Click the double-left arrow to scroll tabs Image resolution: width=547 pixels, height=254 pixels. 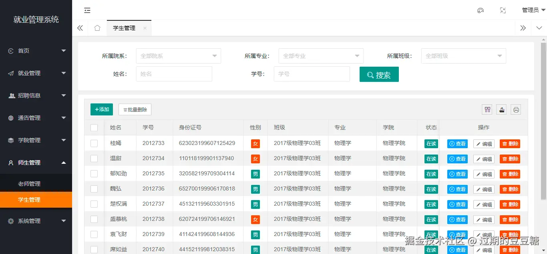coord(80,28)
